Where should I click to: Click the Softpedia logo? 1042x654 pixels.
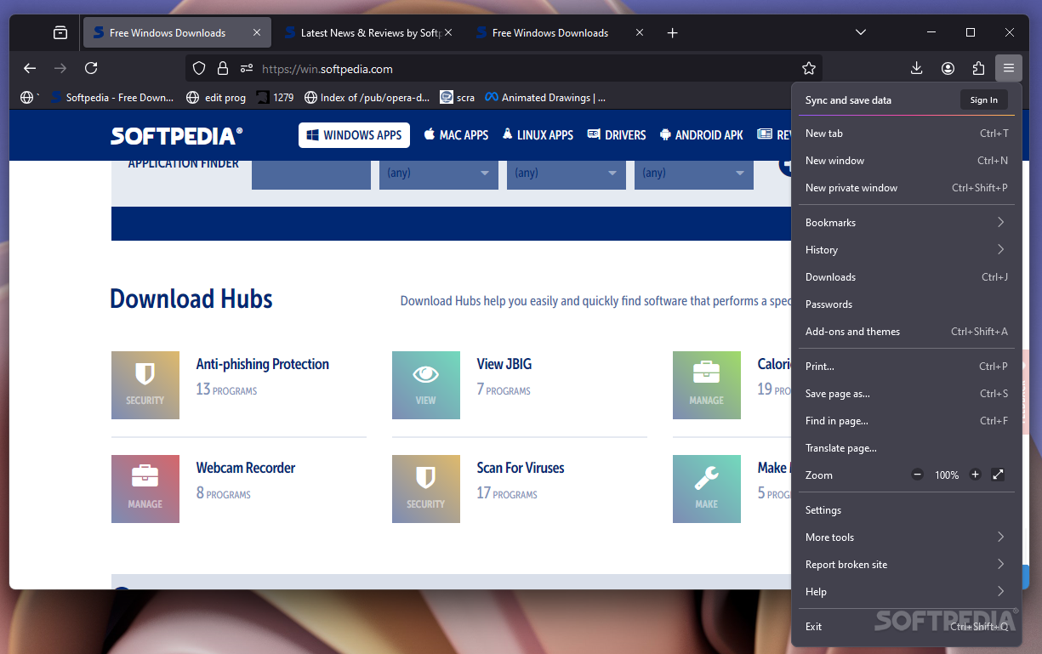[x=177, y=135]
